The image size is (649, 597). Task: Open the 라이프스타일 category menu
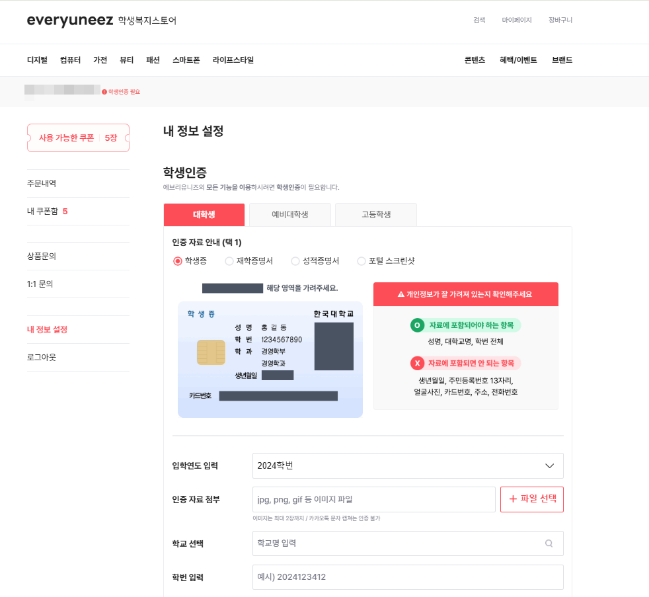(233, 60)
